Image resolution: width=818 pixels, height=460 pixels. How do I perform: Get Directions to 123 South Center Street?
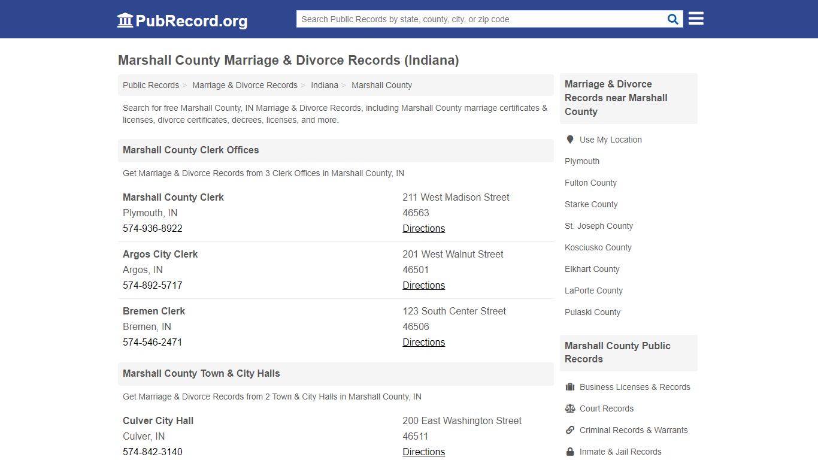click(423, 342)
